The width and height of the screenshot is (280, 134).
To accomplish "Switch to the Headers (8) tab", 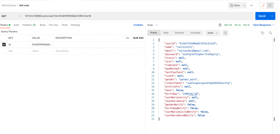I will [x=29, y=25].
